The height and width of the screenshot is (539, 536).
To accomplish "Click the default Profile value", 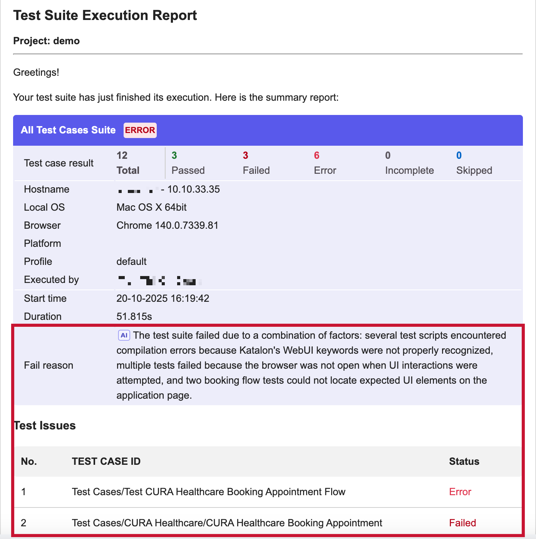I will click(131, 261).
